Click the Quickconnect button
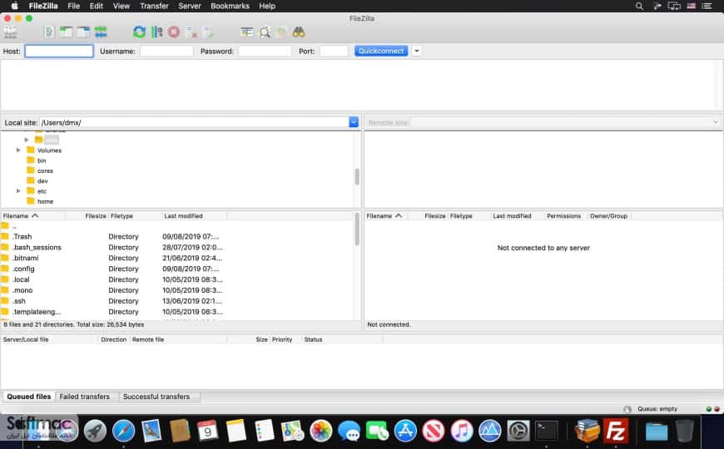The height and width of the screenshot is (449, 724). [381, 51]
